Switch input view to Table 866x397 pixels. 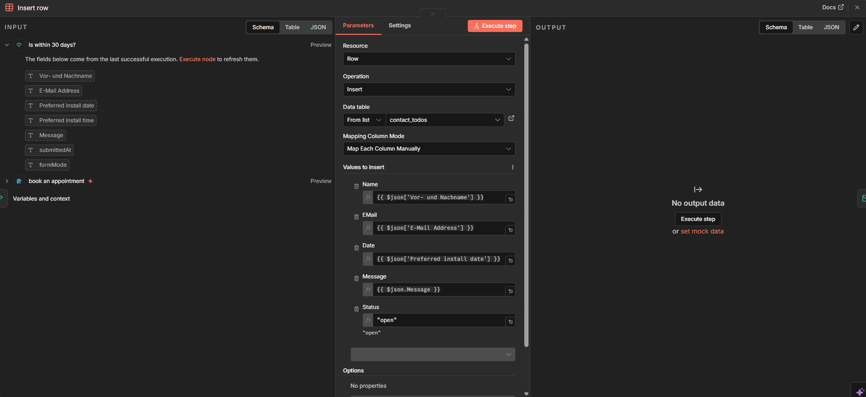pyautogui.click(x=292, y=27)
